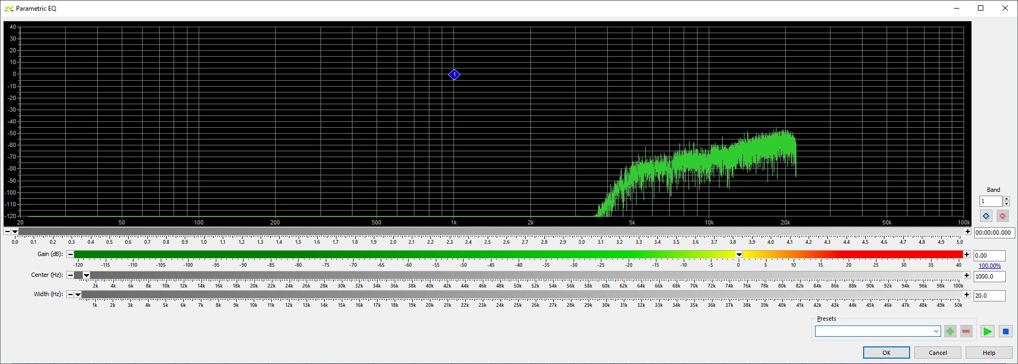Screen dimensions: 1018x364
Task: Click the Gain slider thumb at 0 dB
Action: pos(739,254)
